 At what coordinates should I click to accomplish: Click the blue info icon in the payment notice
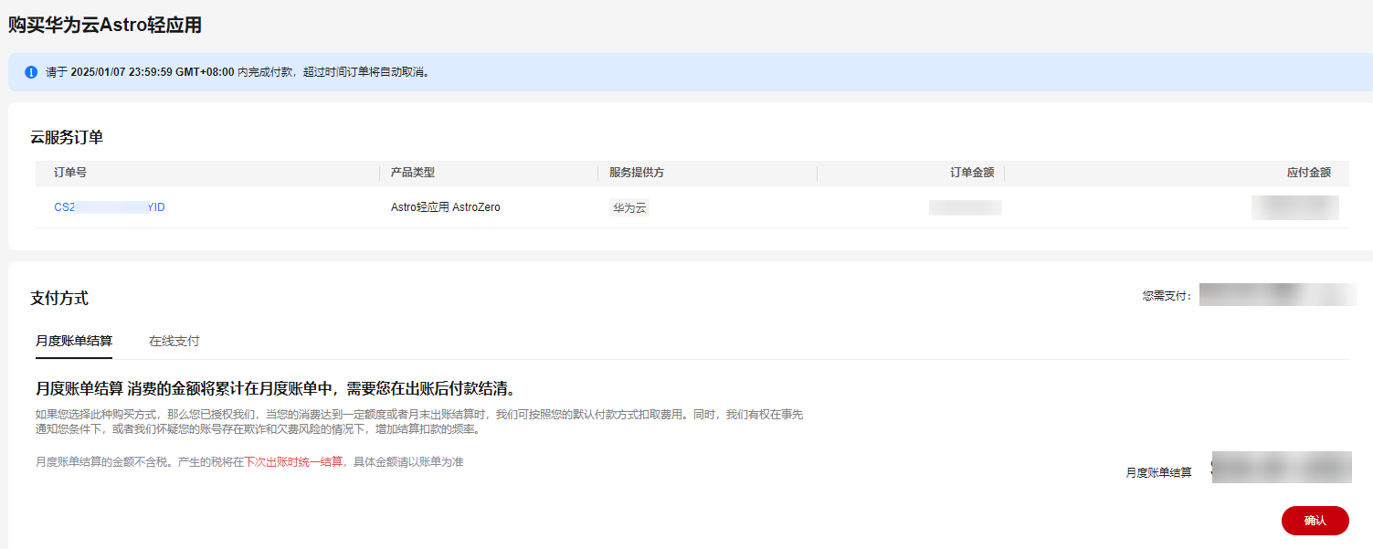(x=31, y=72)
